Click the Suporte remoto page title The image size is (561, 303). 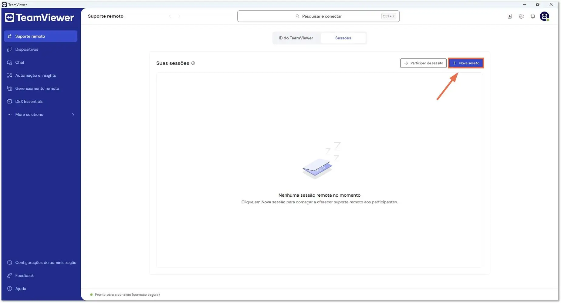[106, 16]
